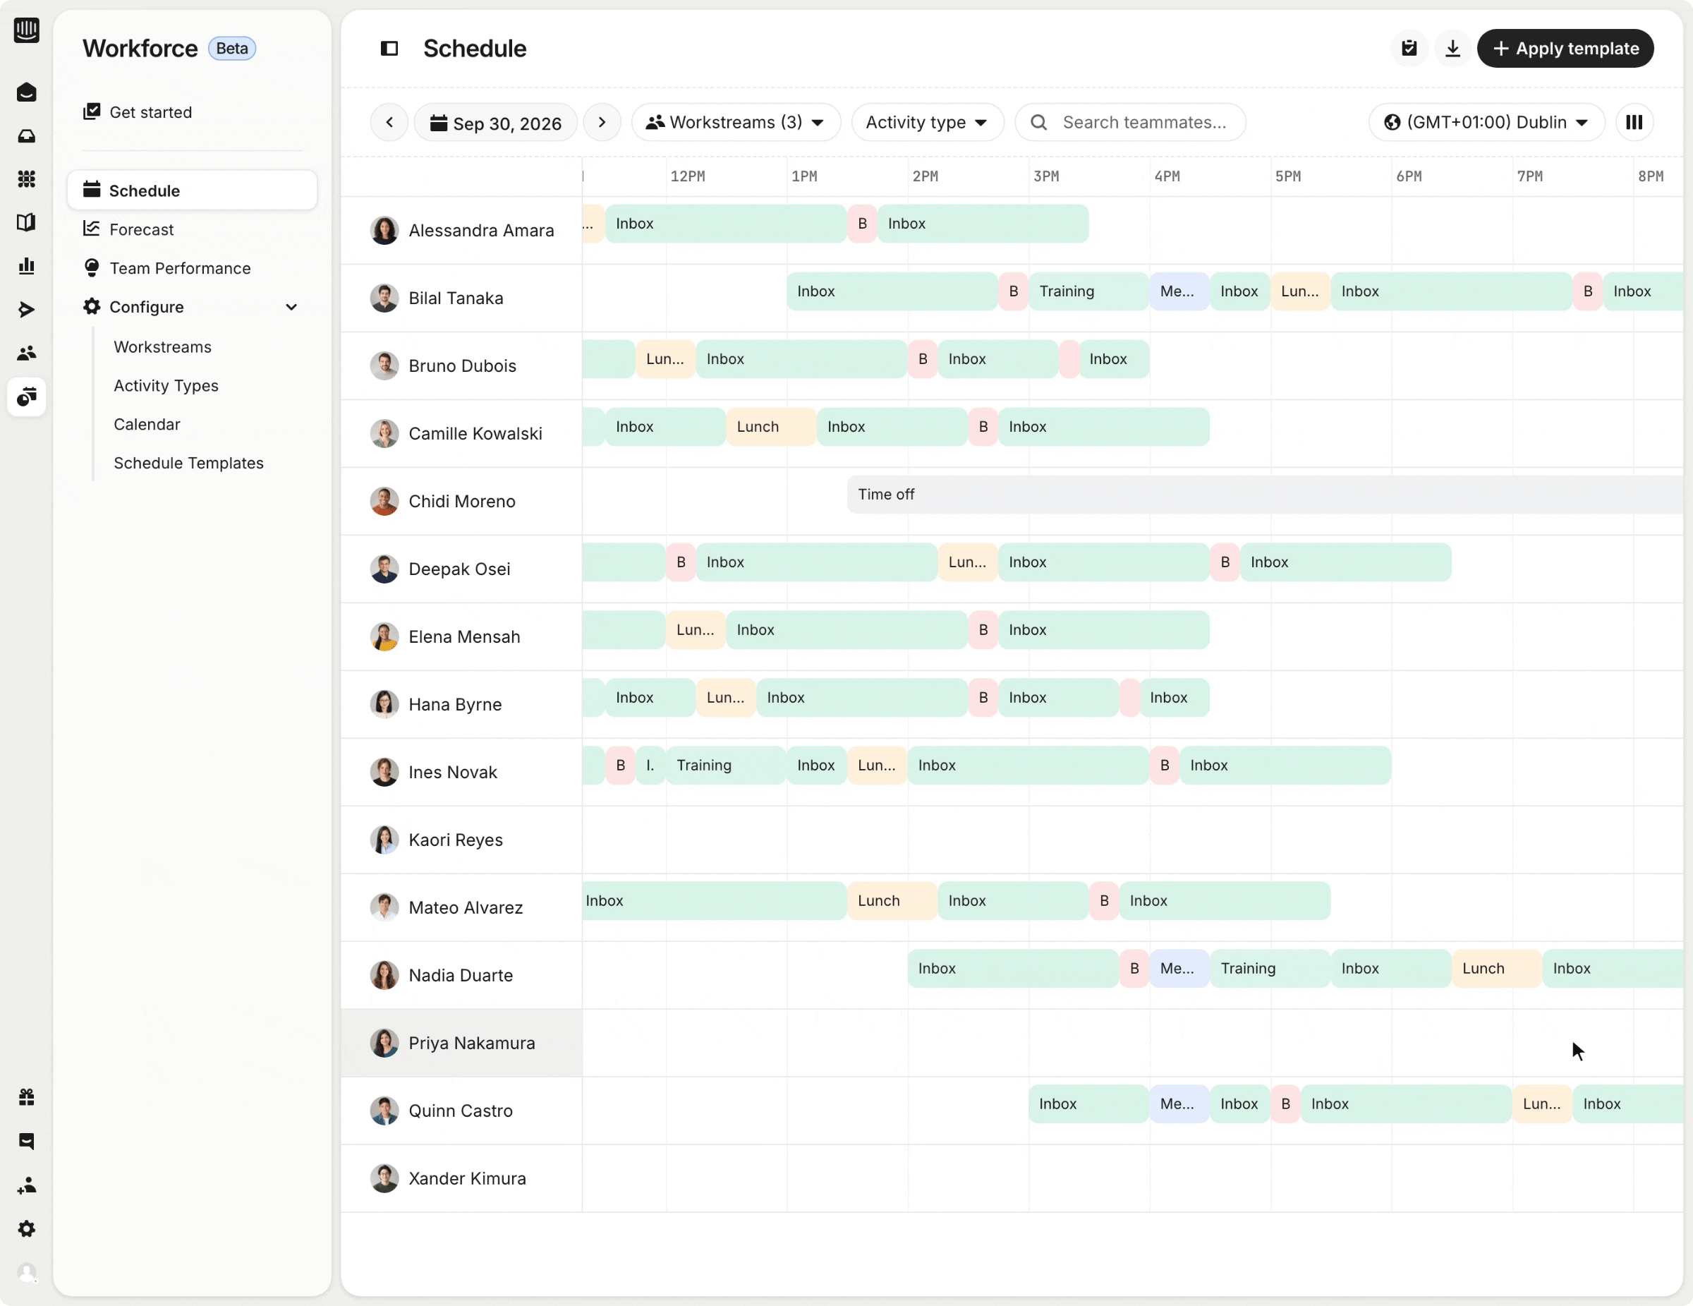Open the user profile avatar at rail bottom
Viewport: 1693px width, 1306px height.
(26, 1273)
